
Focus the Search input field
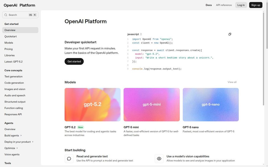pos(20,15)
